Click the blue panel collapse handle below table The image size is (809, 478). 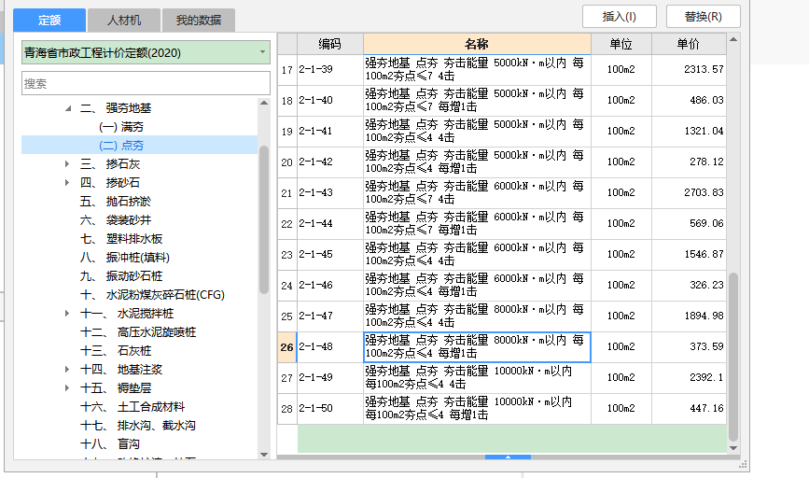pos(508,457)
